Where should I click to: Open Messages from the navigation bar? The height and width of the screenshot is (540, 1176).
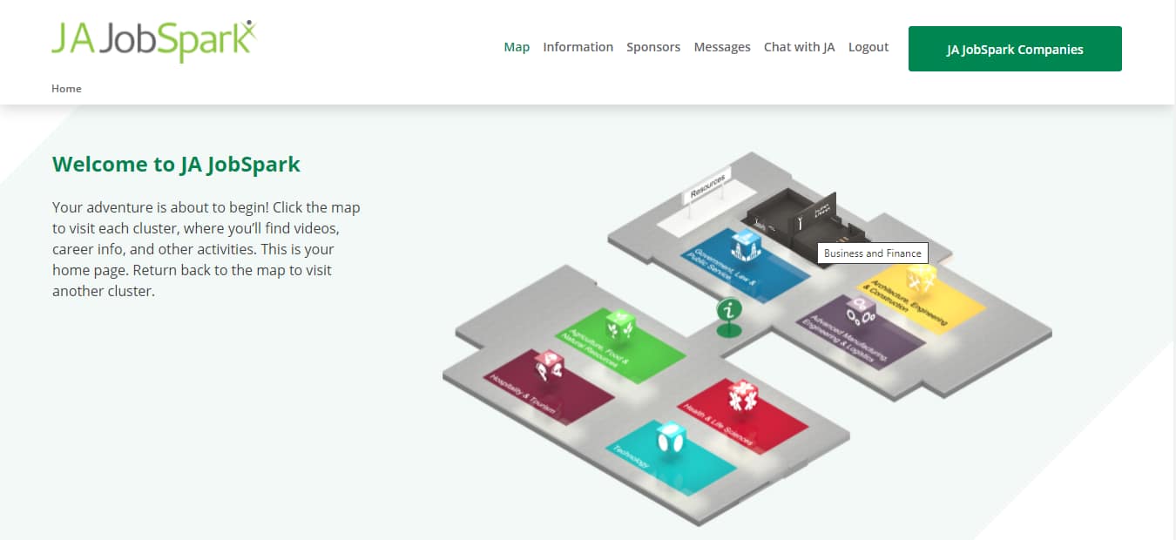click(x=721, y=47)
